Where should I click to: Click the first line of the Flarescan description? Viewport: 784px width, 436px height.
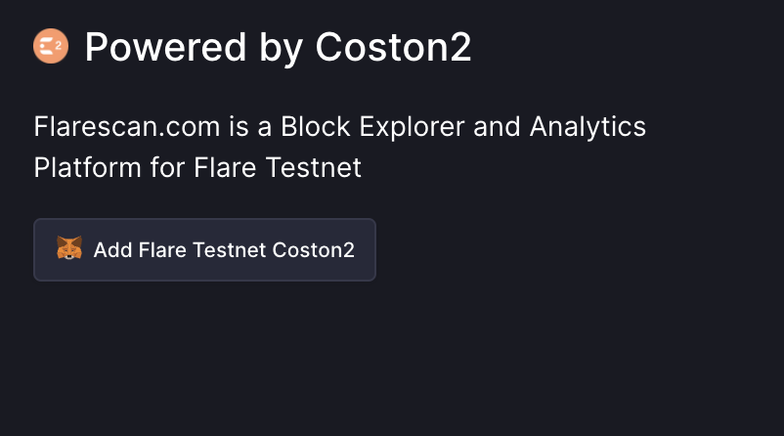point(340,127)
